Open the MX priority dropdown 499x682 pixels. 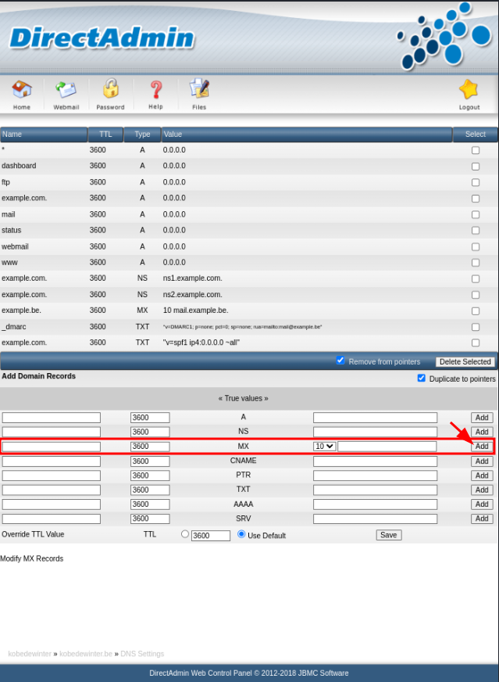(x=324, y=447)
